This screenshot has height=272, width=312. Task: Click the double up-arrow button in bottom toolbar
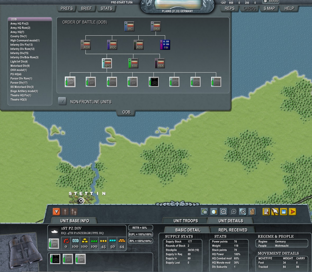tap(74, 212)
